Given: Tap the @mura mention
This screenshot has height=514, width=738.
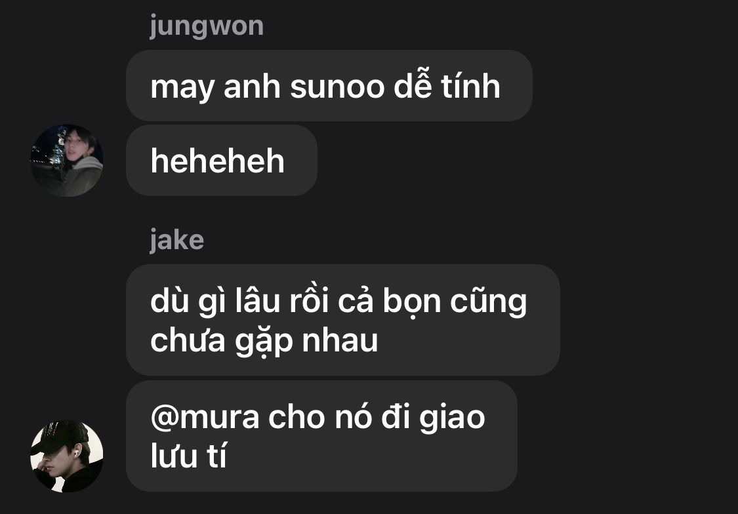Looking at the screenshot, I should click(205, 417).
